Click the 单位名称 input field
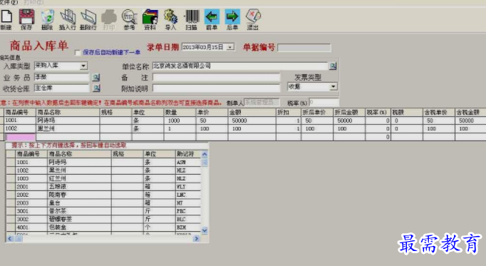This screenshot has width=486, height=266. 240,66
